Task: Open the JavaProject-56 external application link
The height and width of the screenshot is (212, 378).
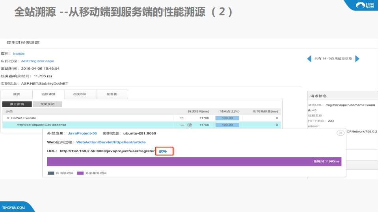Action: tap(82, 133)
